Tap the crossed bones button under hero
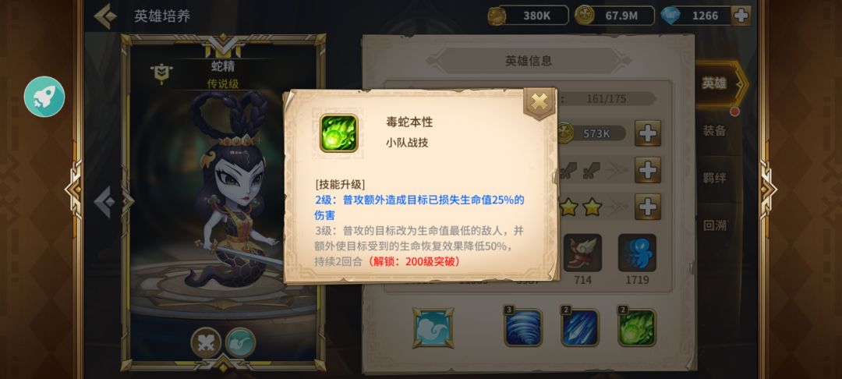This screenshot has height=379, width=842. click(x=206, y=342)
